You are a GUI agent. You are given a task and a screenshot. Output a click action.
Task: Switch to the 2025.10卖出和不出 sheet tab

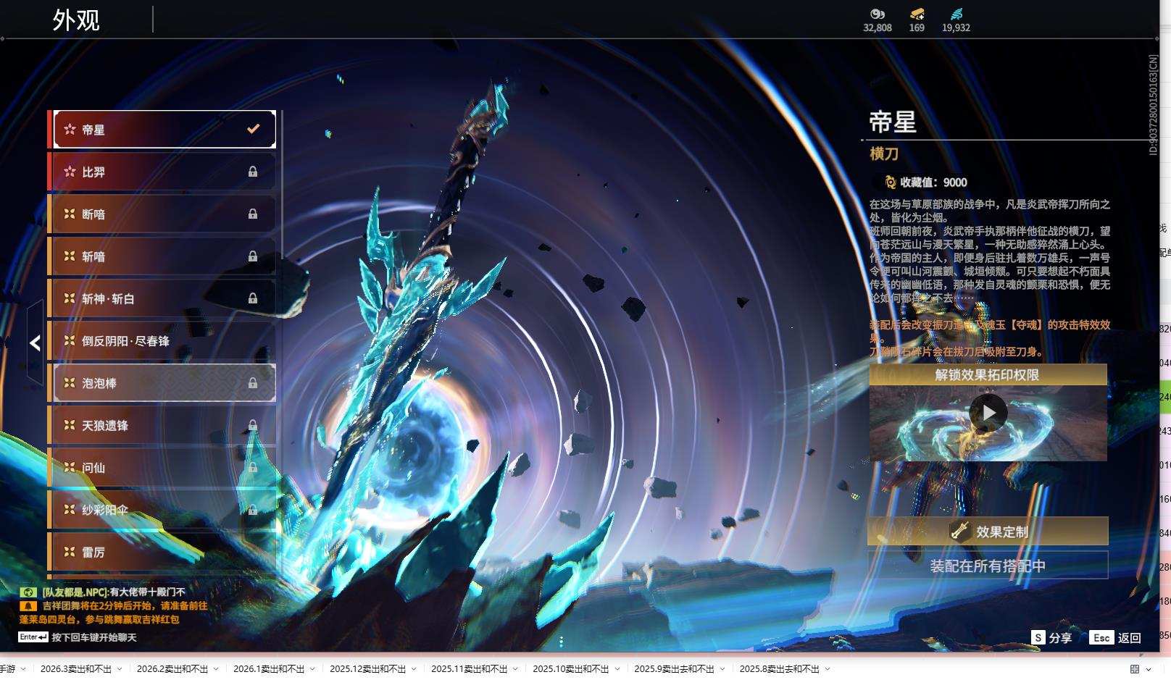point(571,669)
